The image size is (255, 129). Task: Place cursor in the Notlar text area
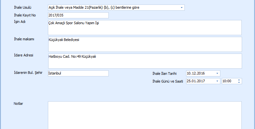[145, 115]
